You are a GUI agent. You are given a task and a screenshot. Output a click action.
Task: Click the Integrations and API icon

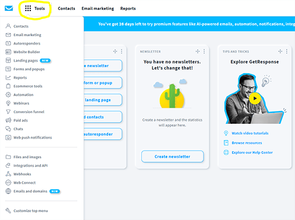point(8,166)
